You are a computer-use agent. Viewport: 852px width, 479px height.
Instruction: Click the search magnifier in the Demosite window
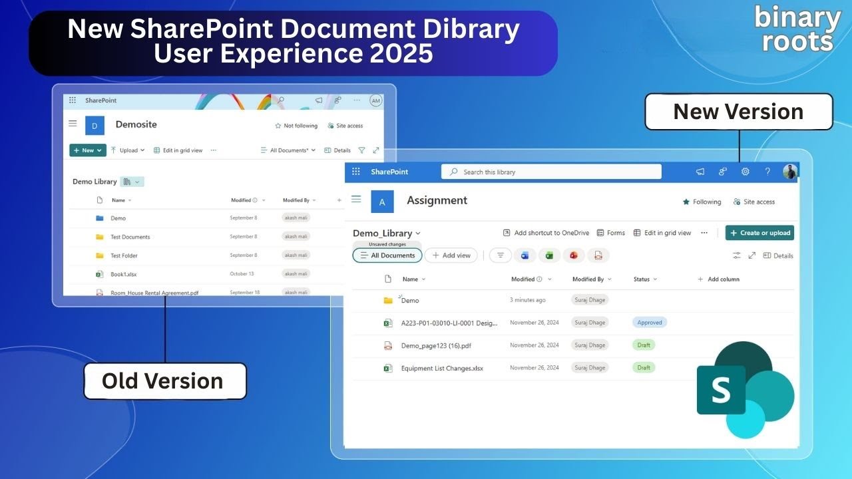[281, 100]
